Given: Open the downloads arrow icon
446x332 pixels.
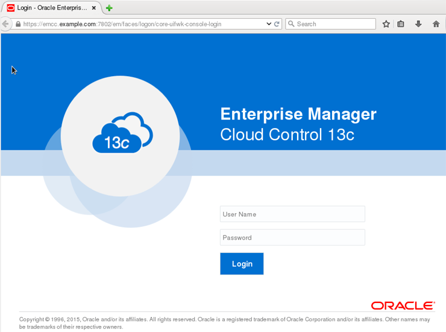Looking at the screenshot, I should point(418,24).
